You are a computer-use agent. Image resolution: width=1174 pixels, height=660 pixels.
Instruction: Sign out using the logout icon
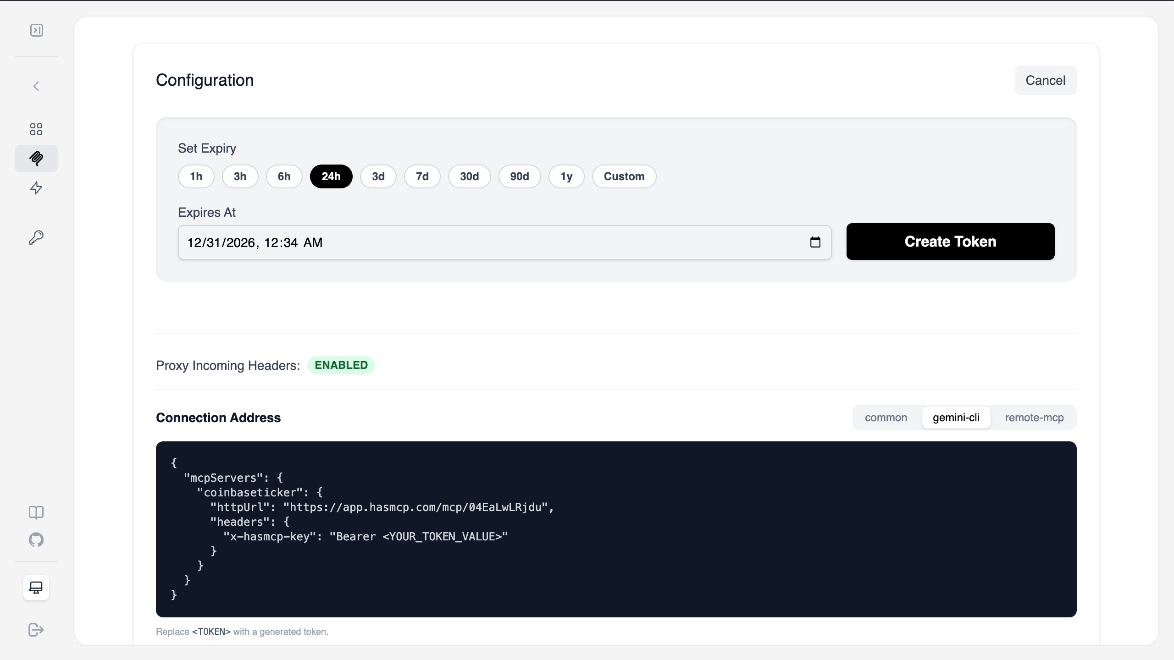tap(36, 630)
